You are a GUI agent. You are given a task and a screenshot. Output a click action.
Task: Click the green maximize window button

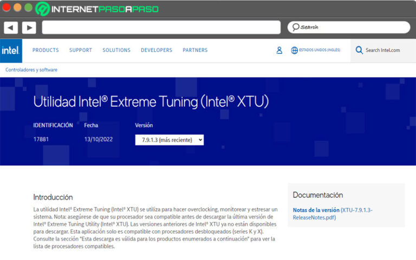28,8
